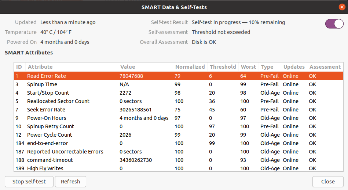Click normalized value 75 in Seek Error Rate row

click(177, 110)
